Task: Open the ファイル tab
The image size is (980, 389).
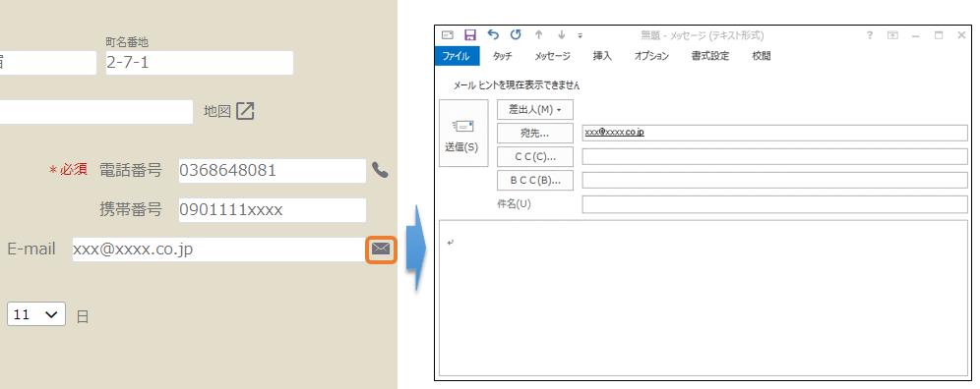Action: tap(457, 56)
